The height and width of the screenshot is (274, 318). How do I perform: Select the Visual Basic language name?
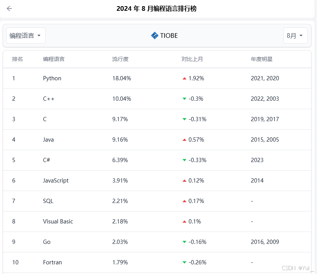point(58,222)
